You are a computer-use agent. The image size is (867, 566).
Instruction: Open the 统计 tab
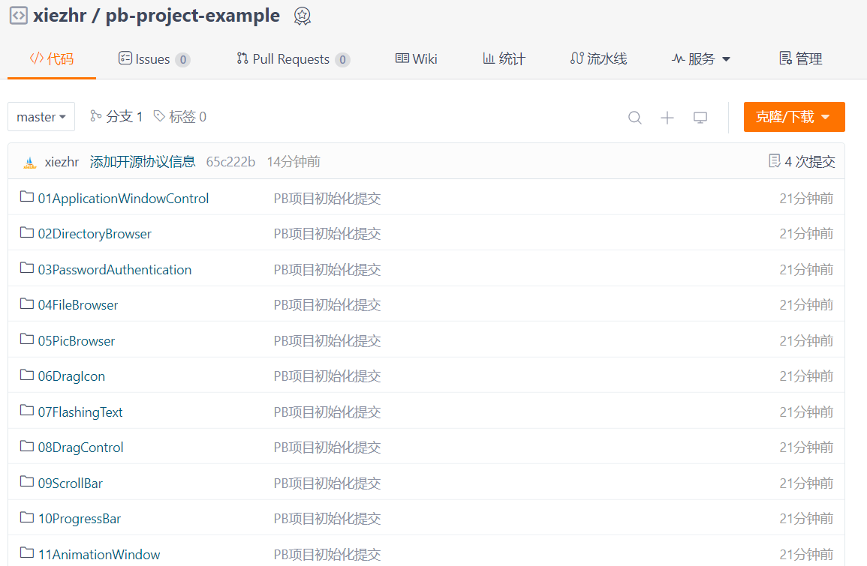(x=504, y=58)
